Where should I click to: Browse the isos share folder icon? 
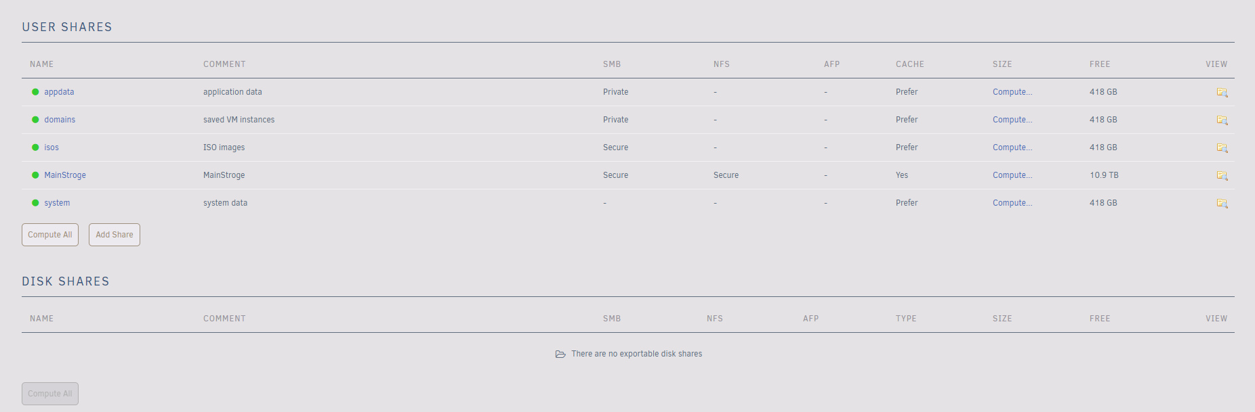pos(1222,148)
